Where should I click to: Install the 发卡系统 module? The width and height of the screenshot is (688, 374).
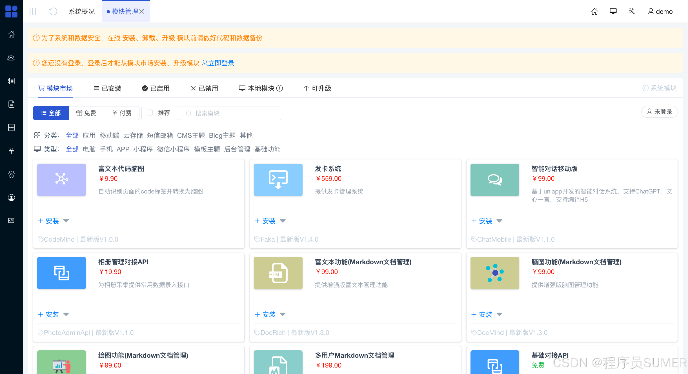(x=265, y=221)
